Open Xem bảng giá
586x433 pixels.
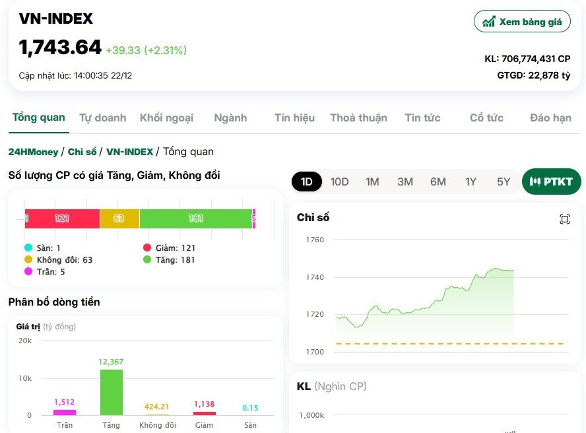point(522,20)
